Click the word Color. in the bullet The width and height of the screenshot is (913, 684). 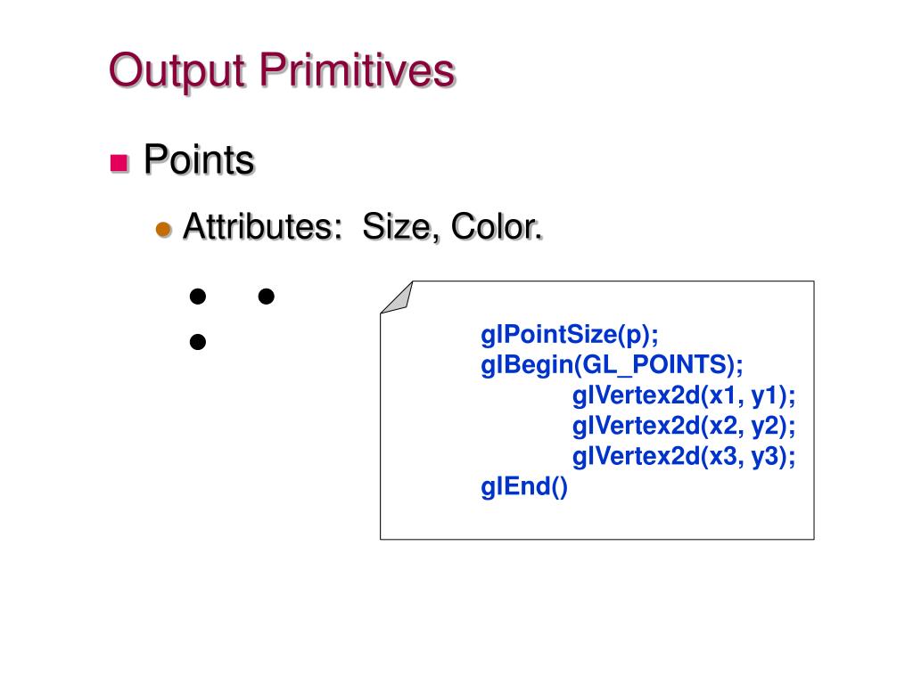click(x=497, y=226)
